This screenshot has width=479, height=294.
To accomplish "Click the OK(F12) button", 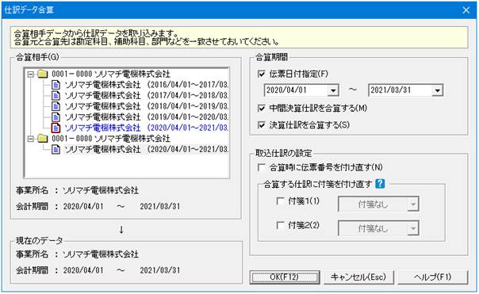I will pos(285,277).
